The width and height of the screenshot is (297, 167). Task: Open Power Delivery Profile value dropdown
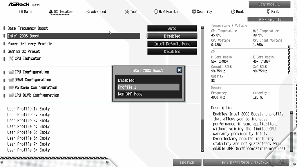172,44
